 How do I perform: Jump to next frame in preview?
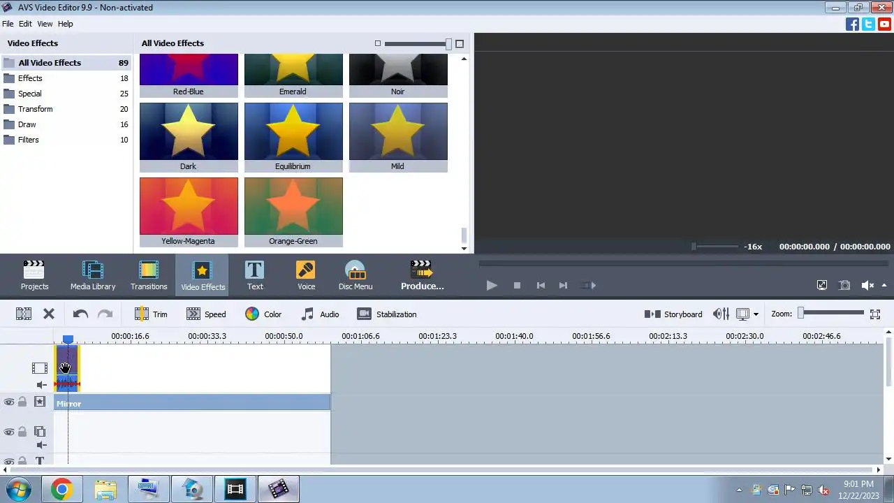(564, 285)
